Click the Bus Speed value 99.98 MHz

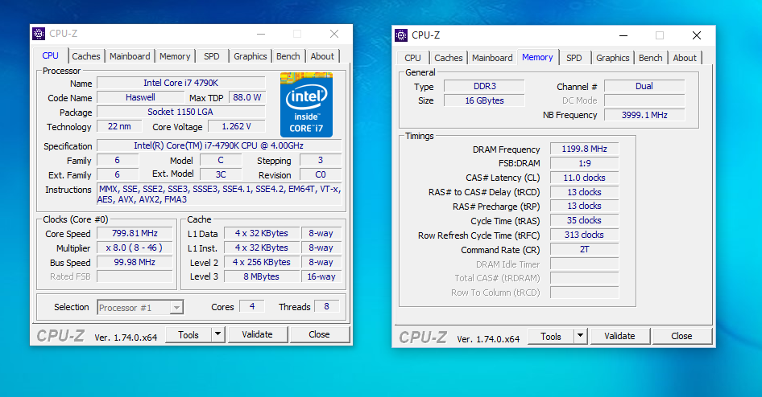[135, 262]
